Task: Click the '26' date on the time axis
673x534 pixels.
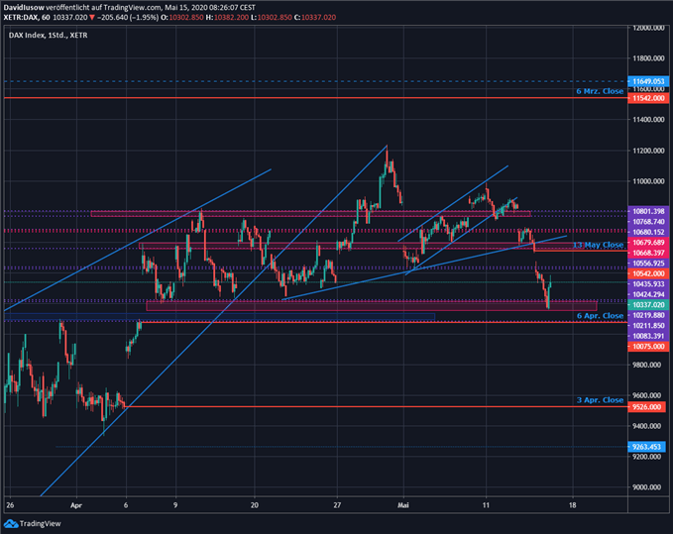Action: tap(10, 505)
